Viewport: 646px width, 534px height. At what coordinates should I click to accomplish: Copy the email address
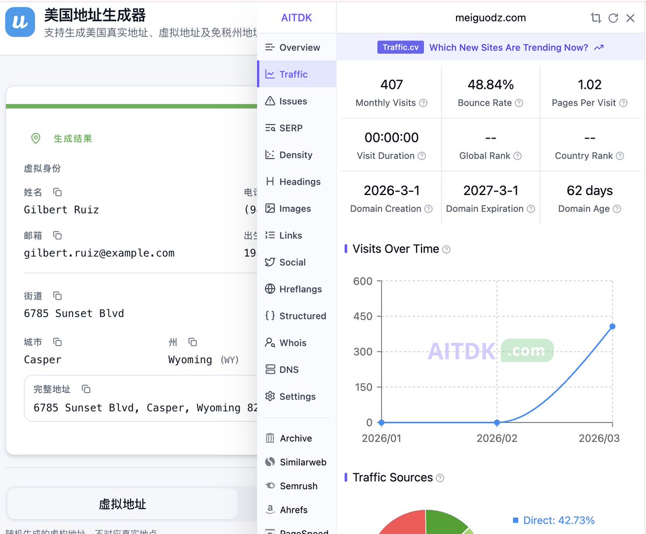(58, 235)
